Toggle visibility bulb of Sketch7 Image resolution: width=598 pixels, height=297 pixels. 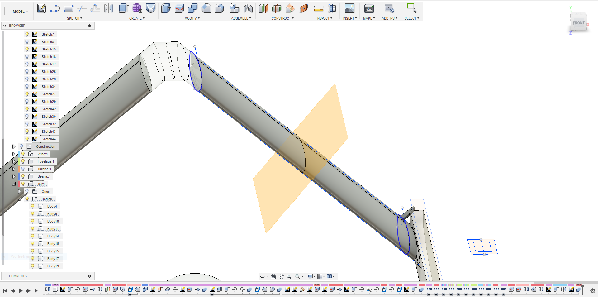pos(27,34)
